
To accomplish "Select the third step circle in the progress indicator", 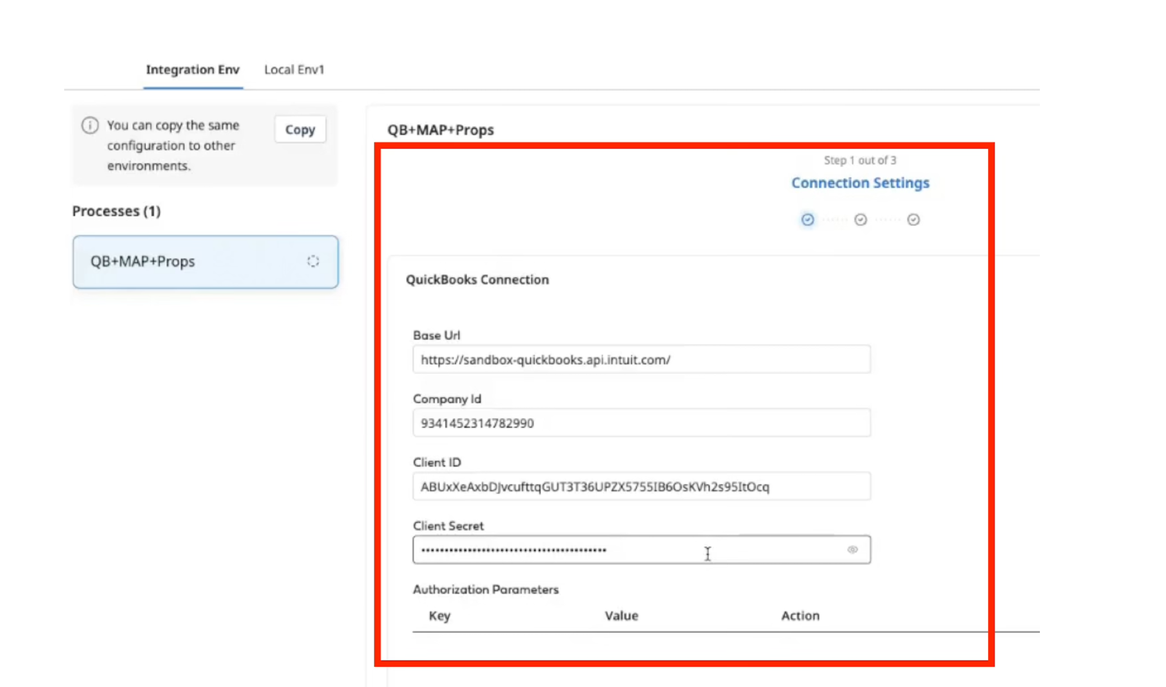I will (x=913, y=220).
